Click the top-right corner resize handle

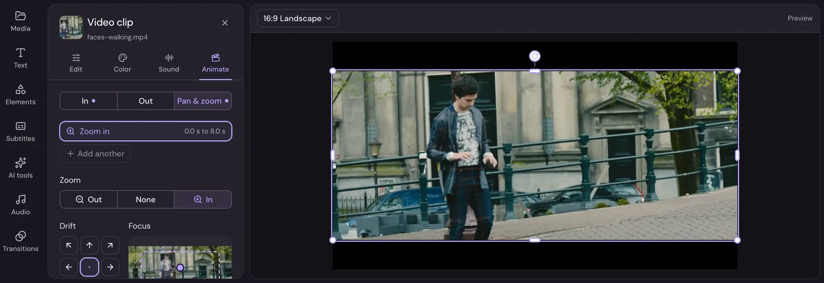click(x=737, y=71)
